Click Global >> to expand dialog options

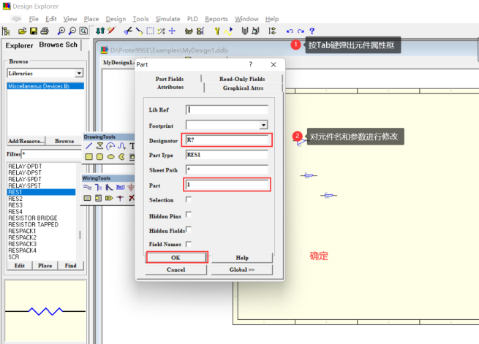pyautogui.click(x=241, y=270)
